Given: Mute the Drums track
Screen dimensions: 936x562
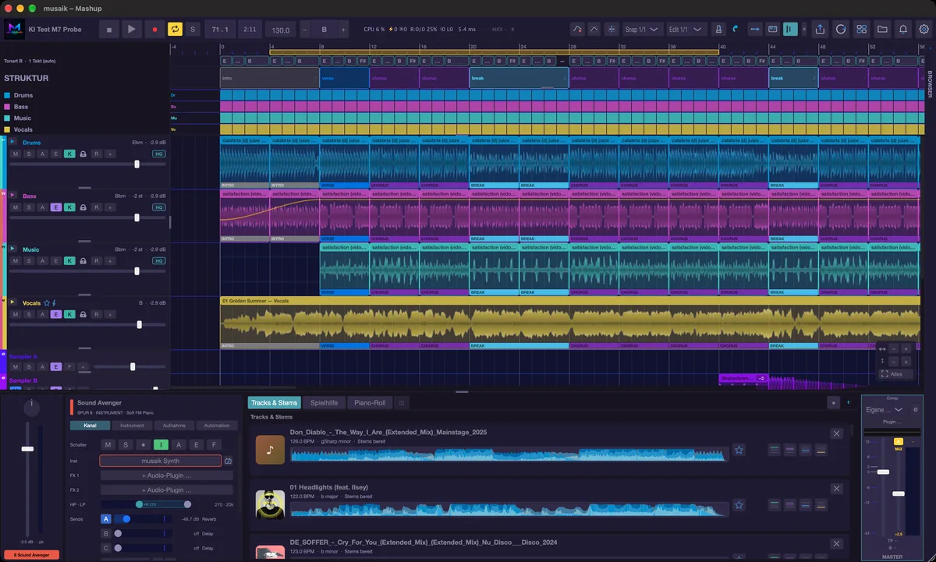Looking at the screenshot, I should pyautogui.click(x=16, y=154).
